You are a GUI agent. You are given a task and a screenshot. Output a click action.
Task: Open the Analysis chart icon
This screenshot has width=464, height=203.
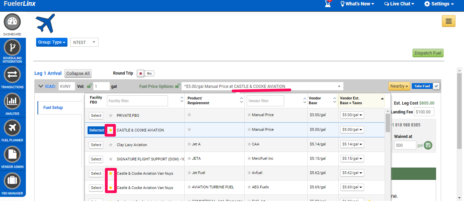(x=12, y=101)
